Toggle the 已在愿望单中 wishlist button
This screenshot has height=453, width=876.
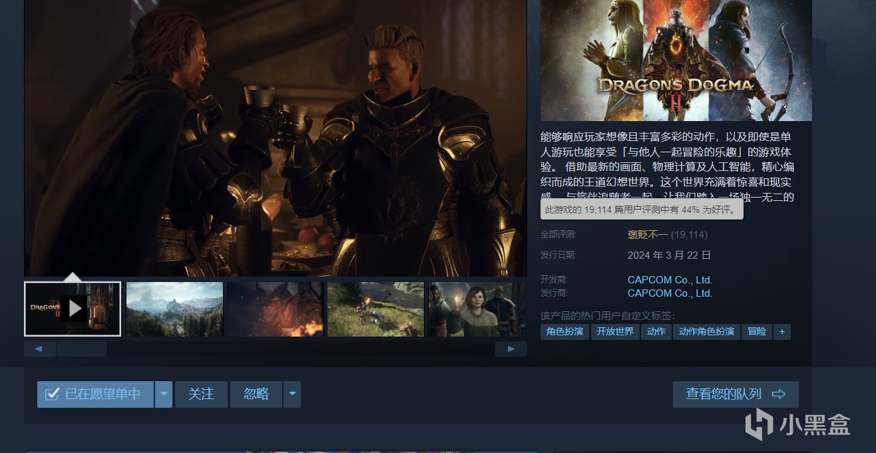[x=95, y=394]
